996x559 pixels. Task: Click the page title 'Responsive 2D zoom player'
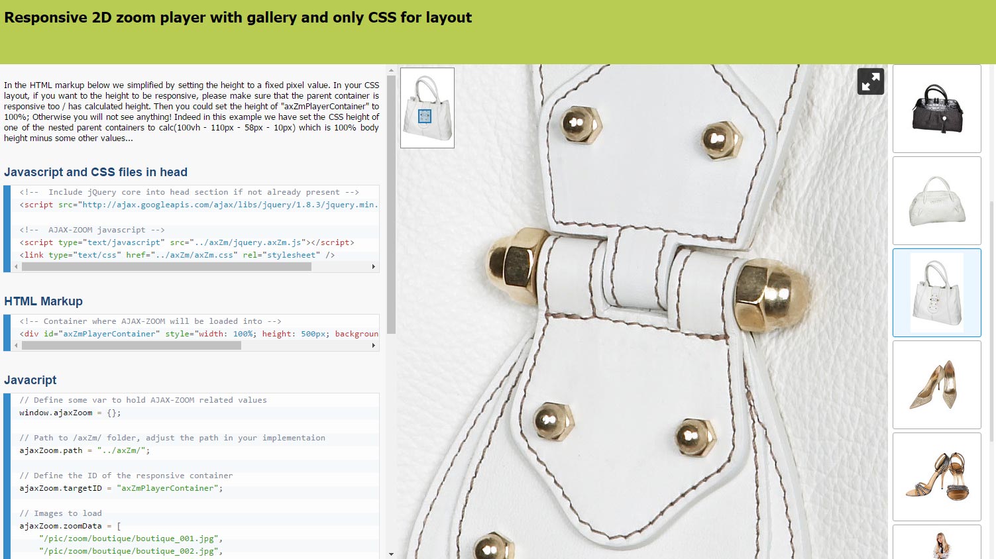[238, 18]
